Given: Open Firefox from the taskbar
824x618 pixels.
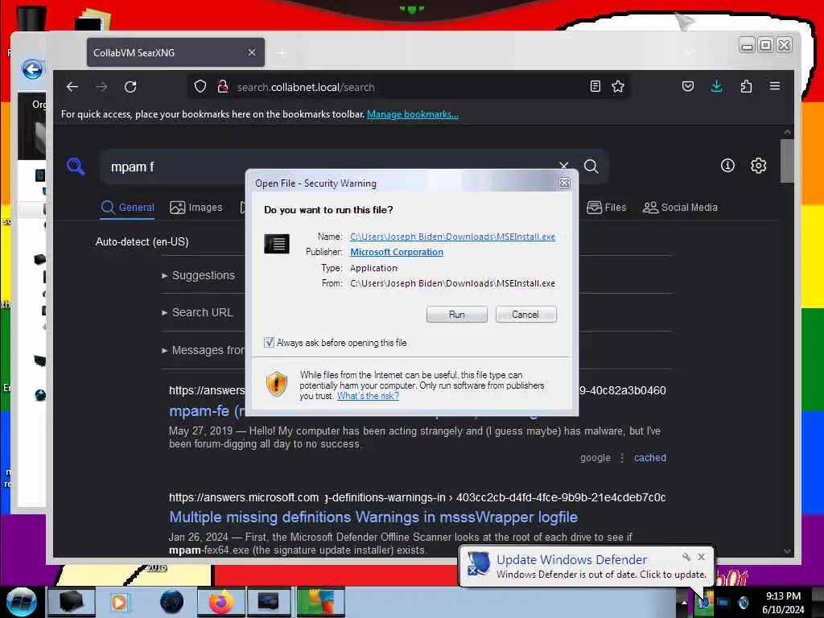Looking at the screenshot, I should coord(220,602).
